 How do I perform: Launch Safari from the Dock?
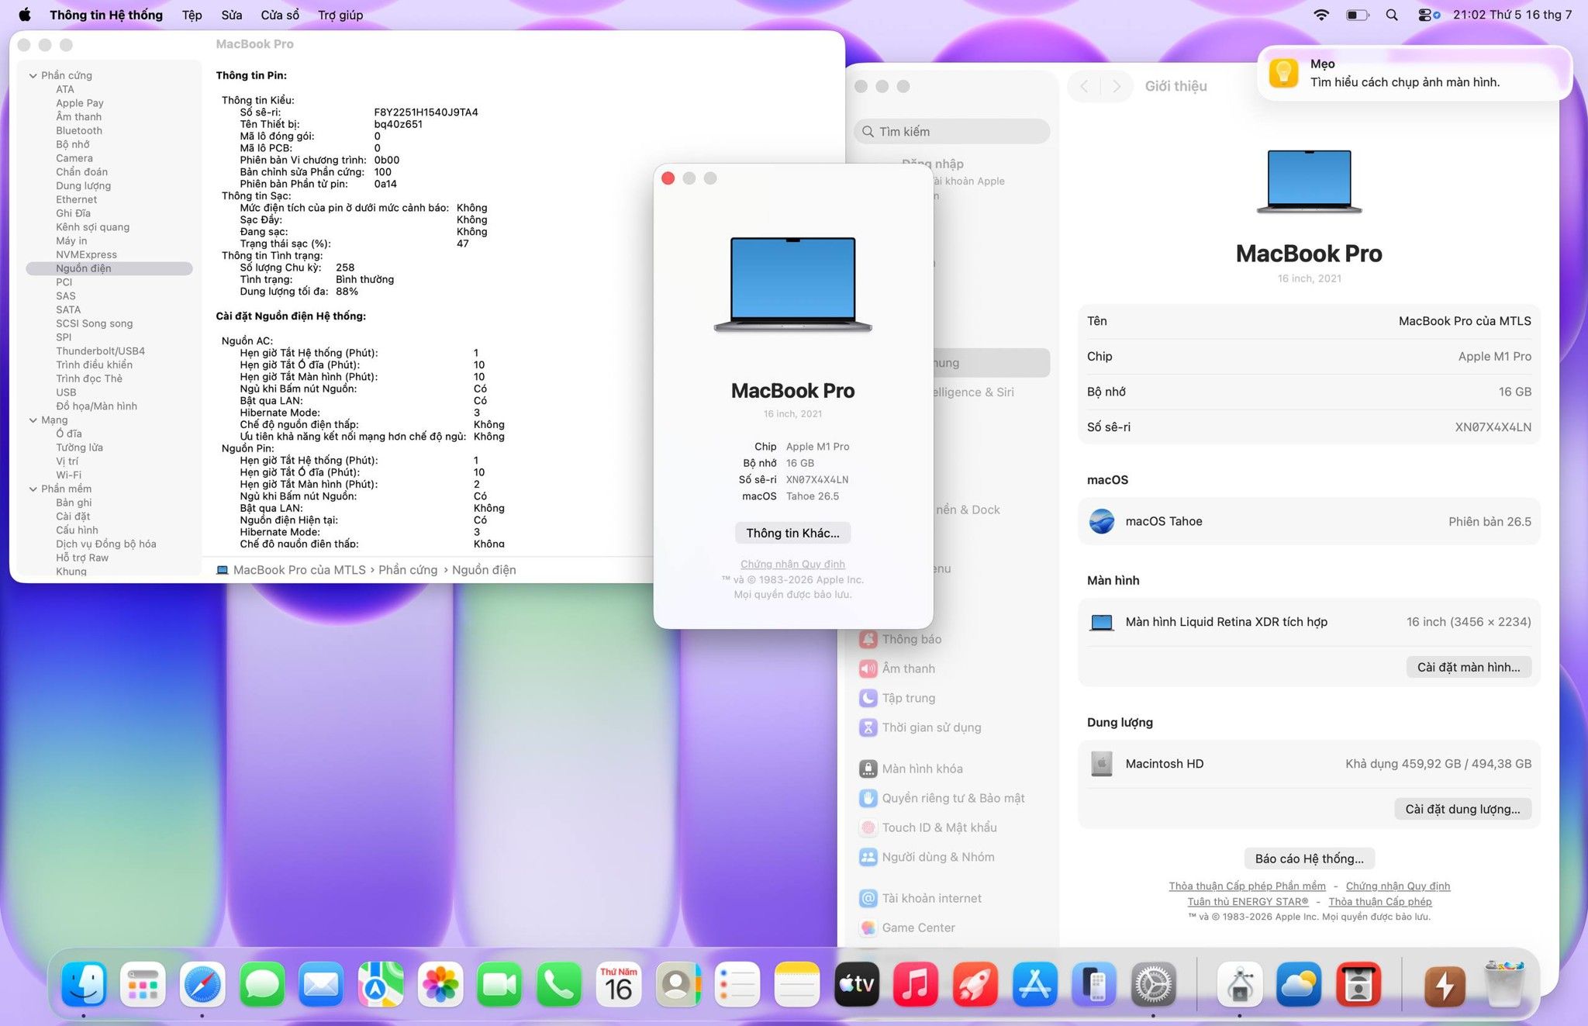coord(202,985)
